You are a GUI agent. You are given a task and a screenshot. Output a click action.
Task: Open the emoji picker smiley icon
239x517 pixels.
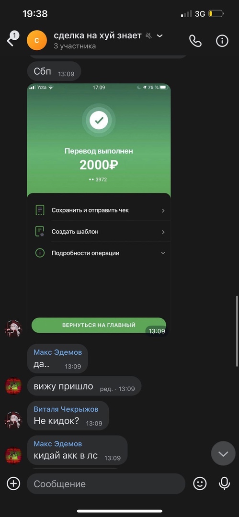[x=200, y=483]
